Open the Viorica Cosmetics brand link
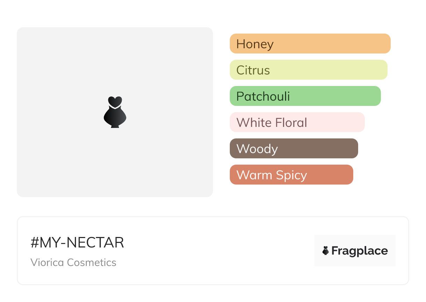 73,263
